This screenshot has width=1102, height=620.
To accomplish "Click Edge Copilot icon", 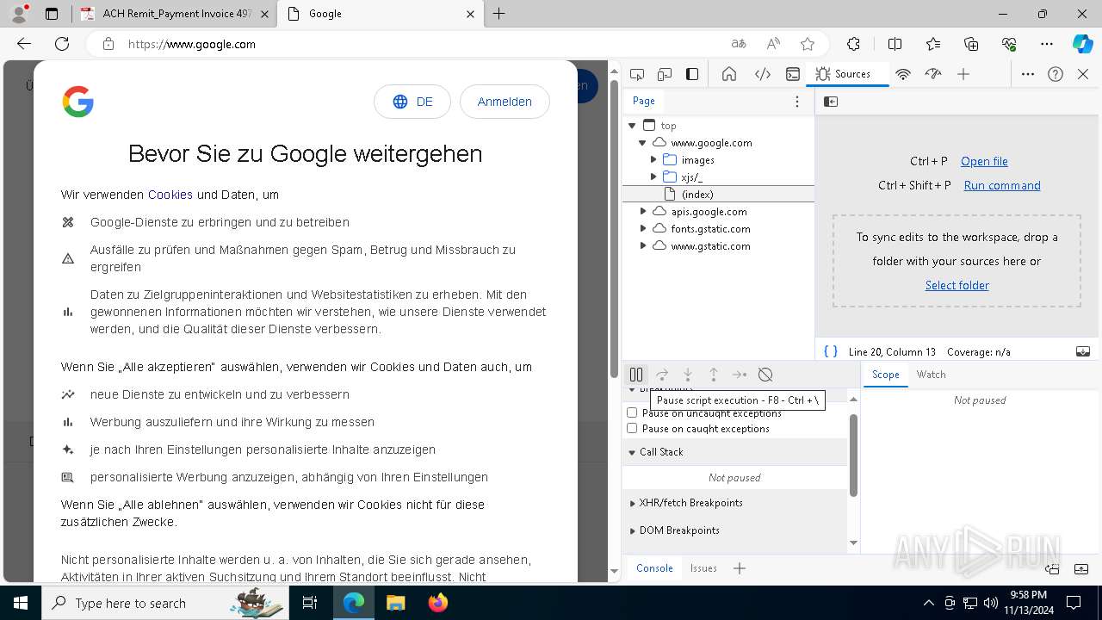I will tap(1082, 44).
